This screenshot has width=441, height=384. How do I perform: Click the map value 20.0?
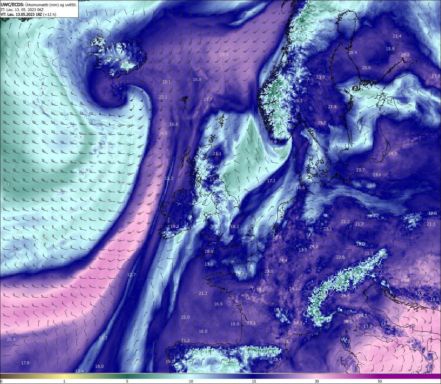366,68
